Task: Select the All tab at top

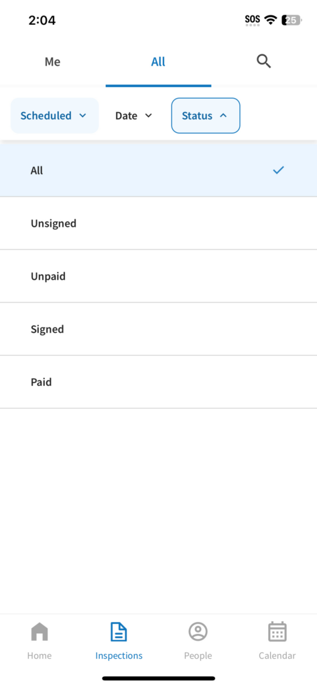Action: 158,62
